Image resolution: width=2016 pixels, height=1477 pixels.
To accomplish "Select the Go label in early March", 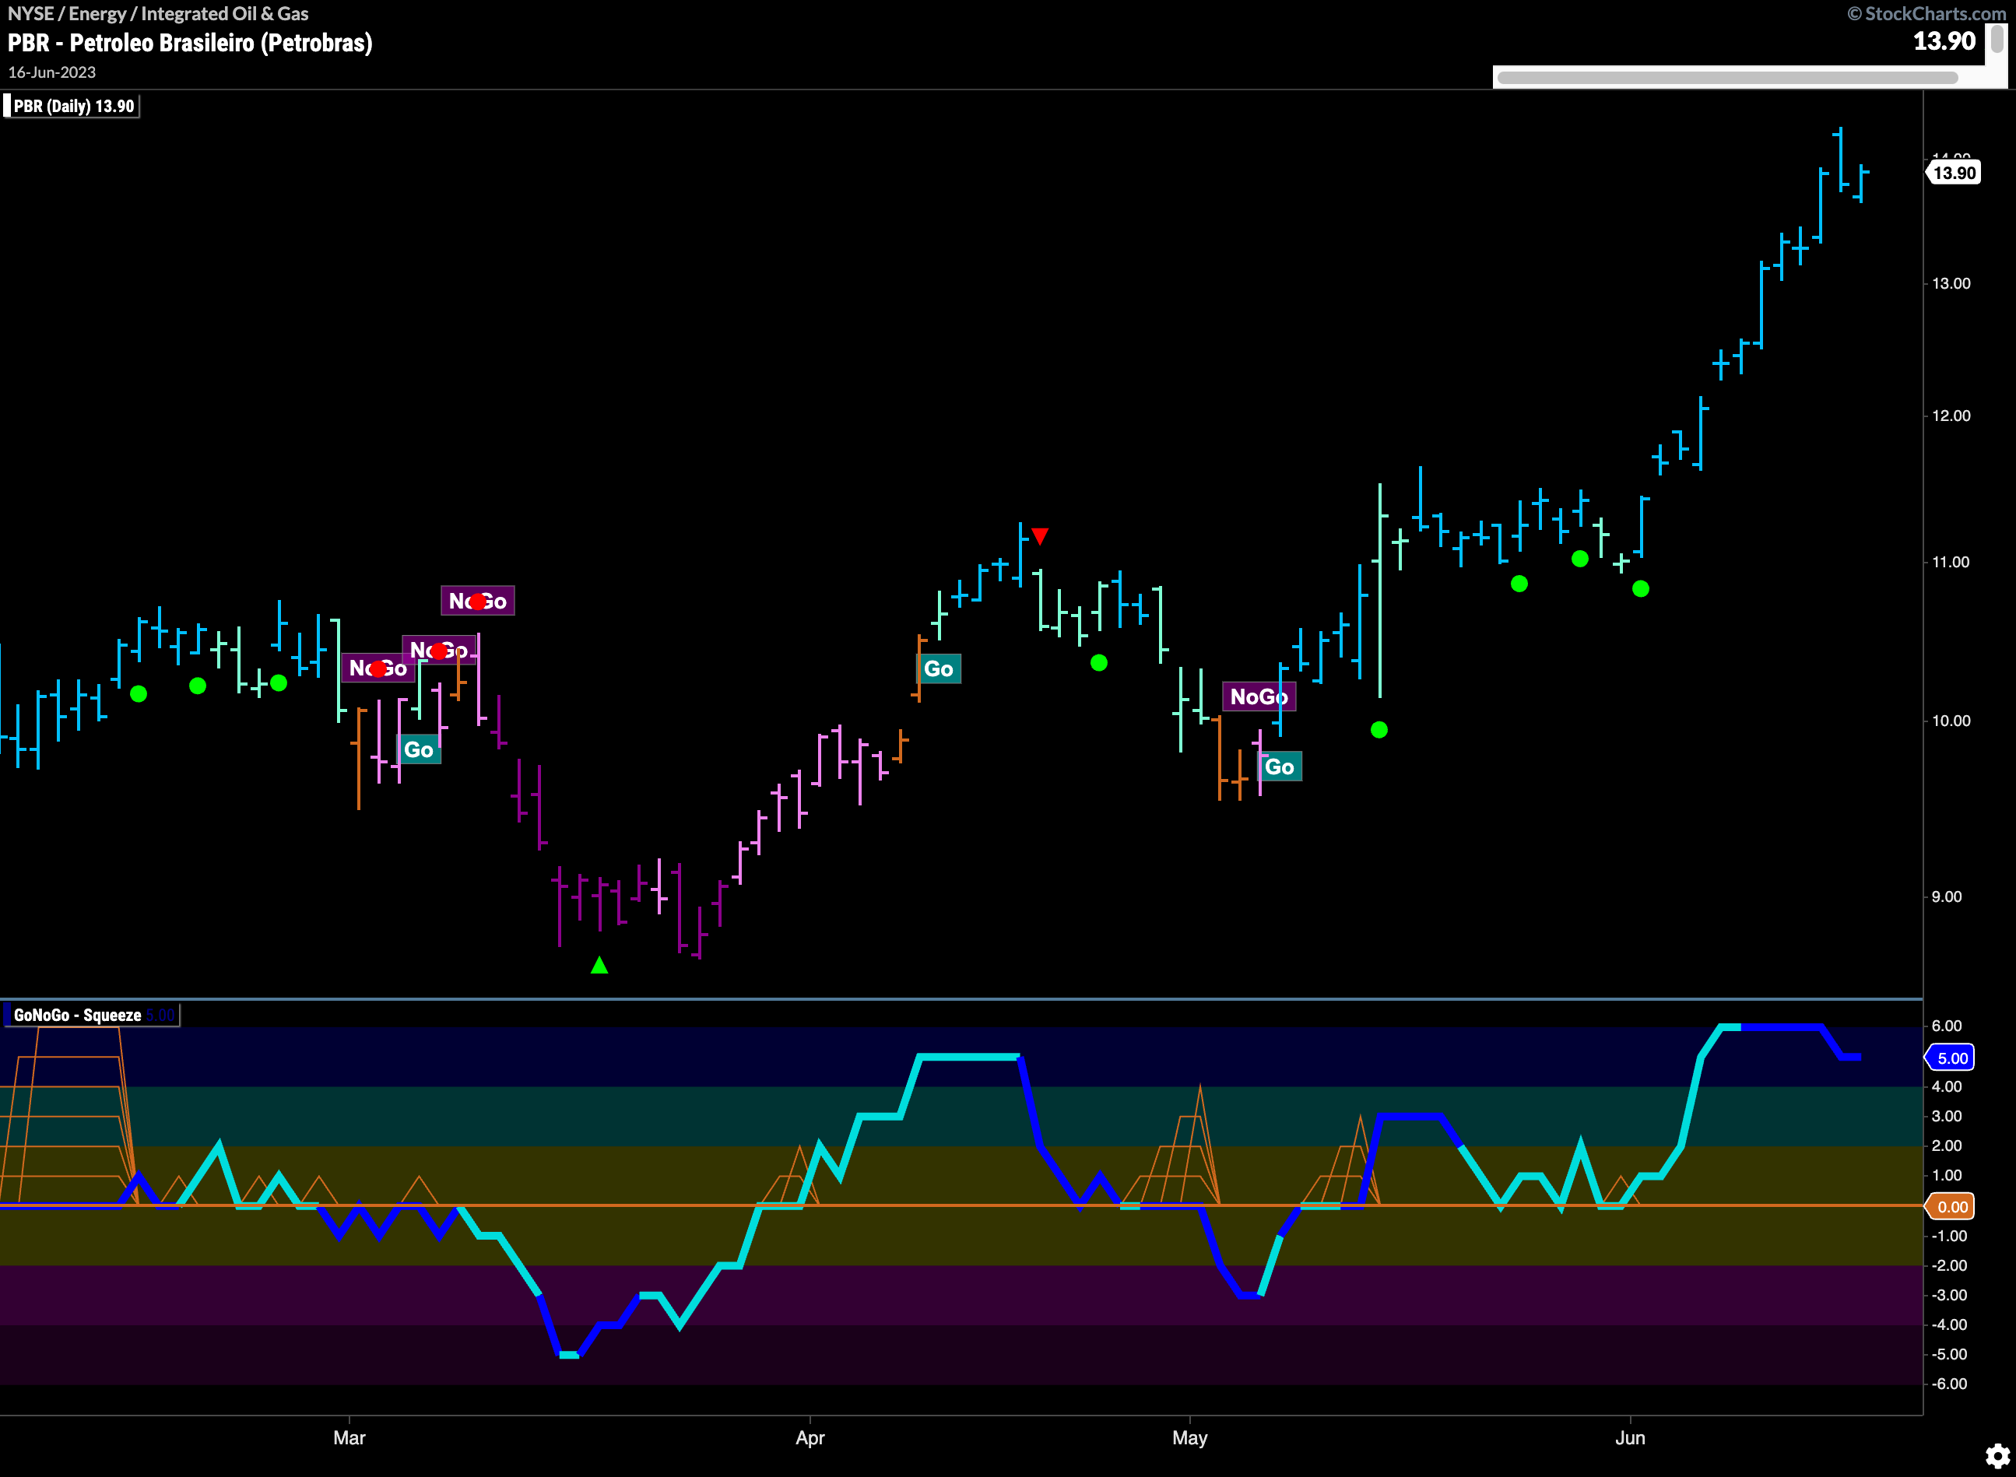I will (419, 750).
